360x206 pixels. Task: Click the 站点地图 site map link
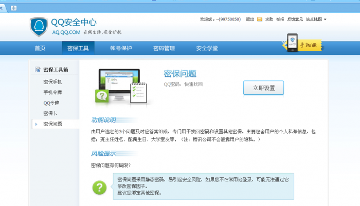coord(314,19)
